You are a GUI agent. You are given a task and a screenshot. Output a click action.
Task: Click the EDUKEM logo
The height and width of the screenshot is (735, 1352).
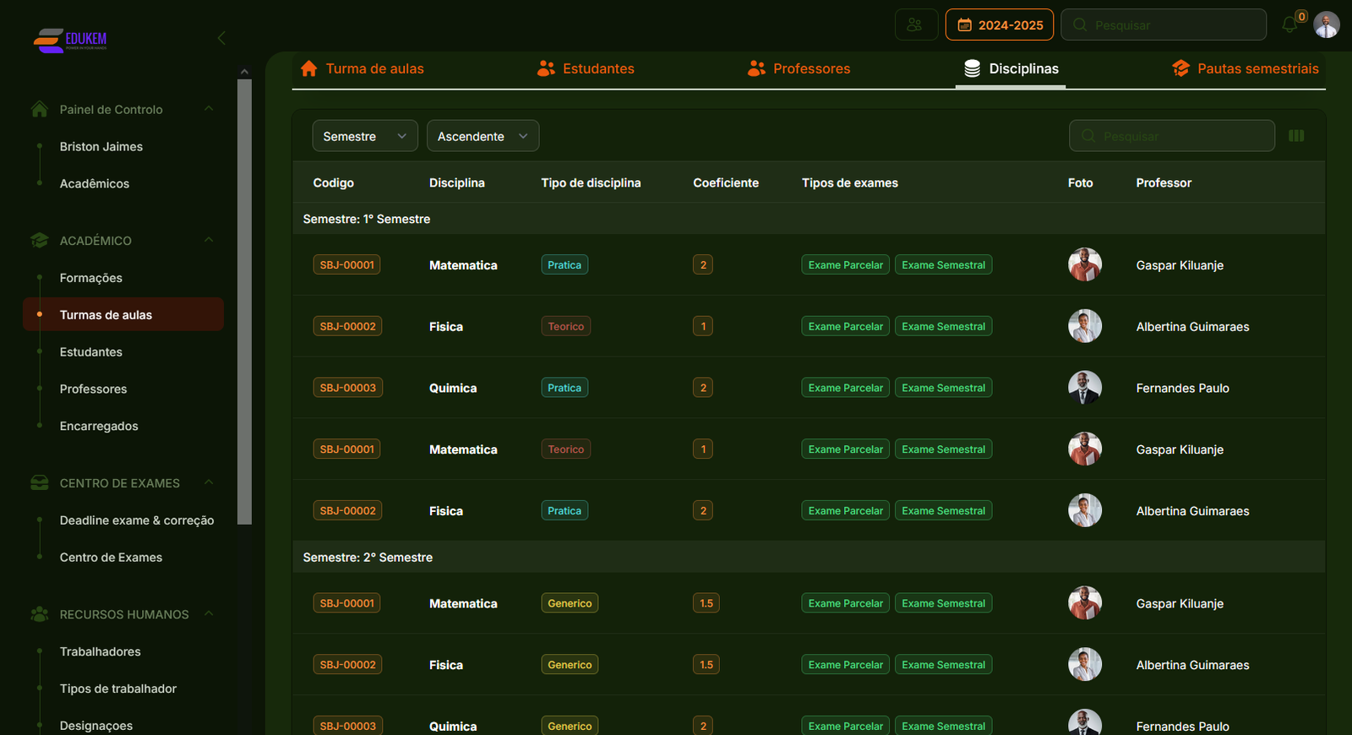70,40
